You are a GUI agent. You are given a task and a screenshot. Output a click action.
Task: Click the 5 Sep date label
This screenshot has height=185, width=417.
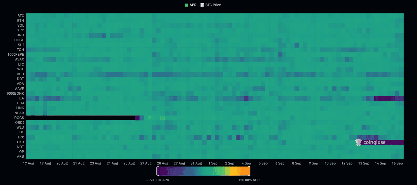click(x=263, y=163)
